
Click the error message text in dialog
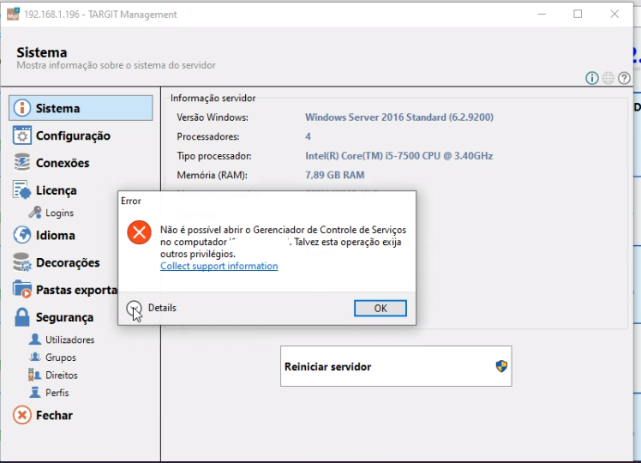(283, 242)
